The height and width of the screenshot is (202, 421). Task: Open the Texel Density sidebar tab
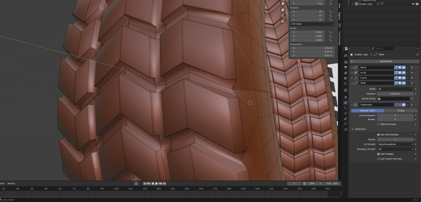tap(339, 38)
